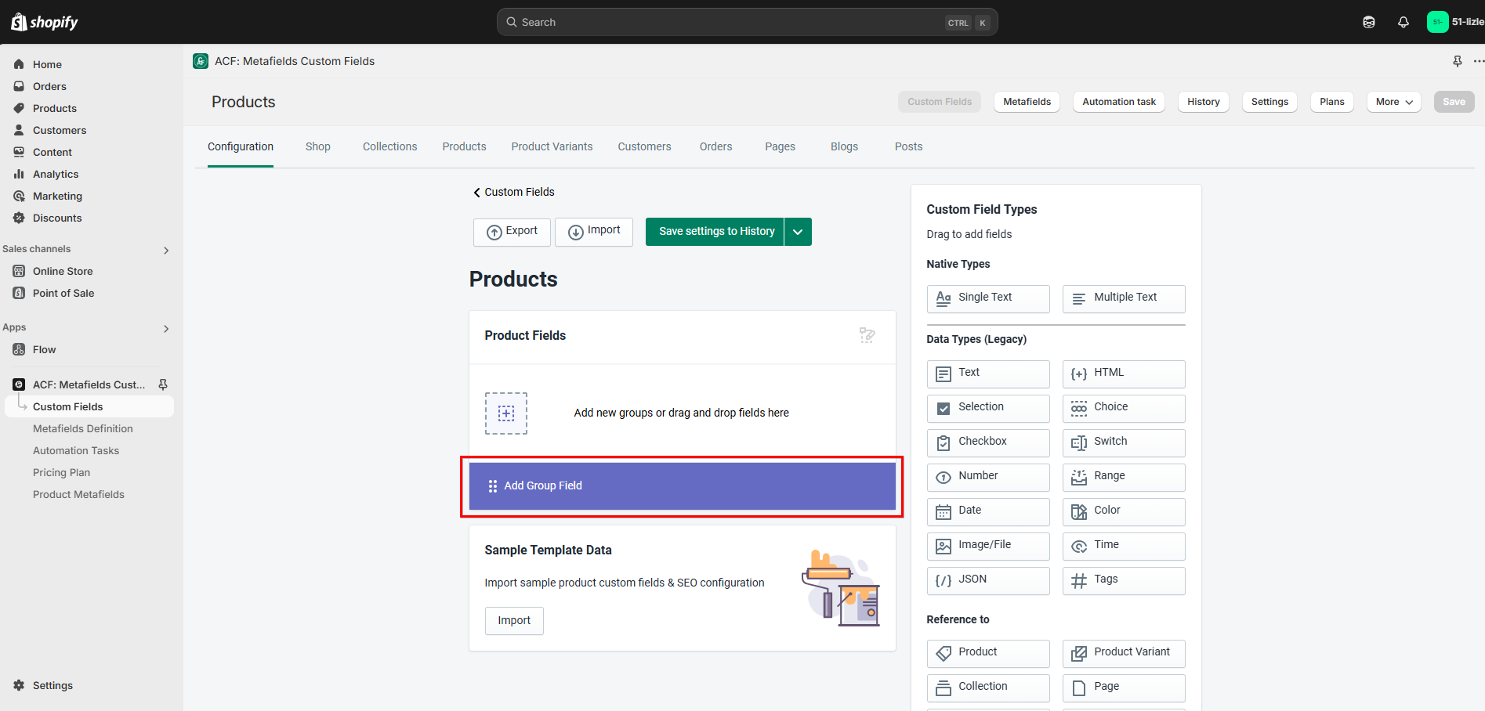The width and height of the screenshot is (1485, 711).
Task: Click the Shopify logo
Action: click(x=45, y=22)
